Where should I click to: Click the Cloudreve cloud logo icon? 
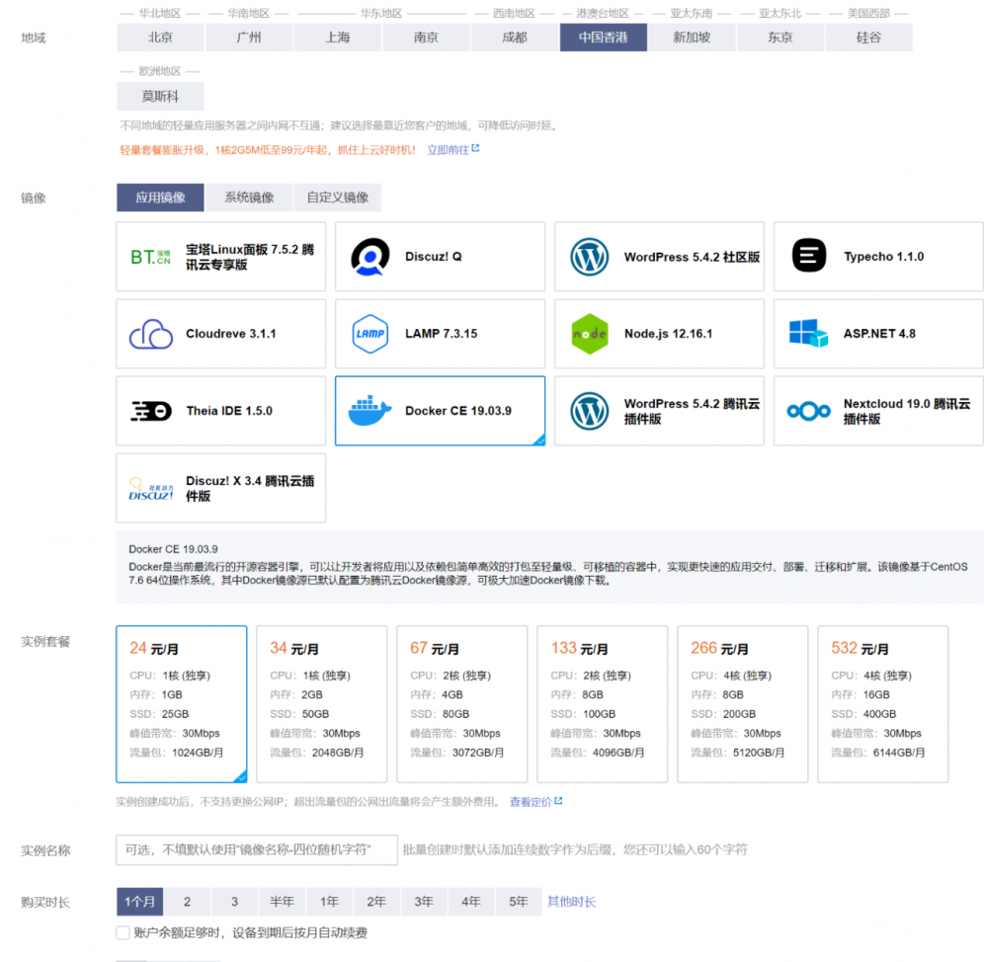(150, 334)
